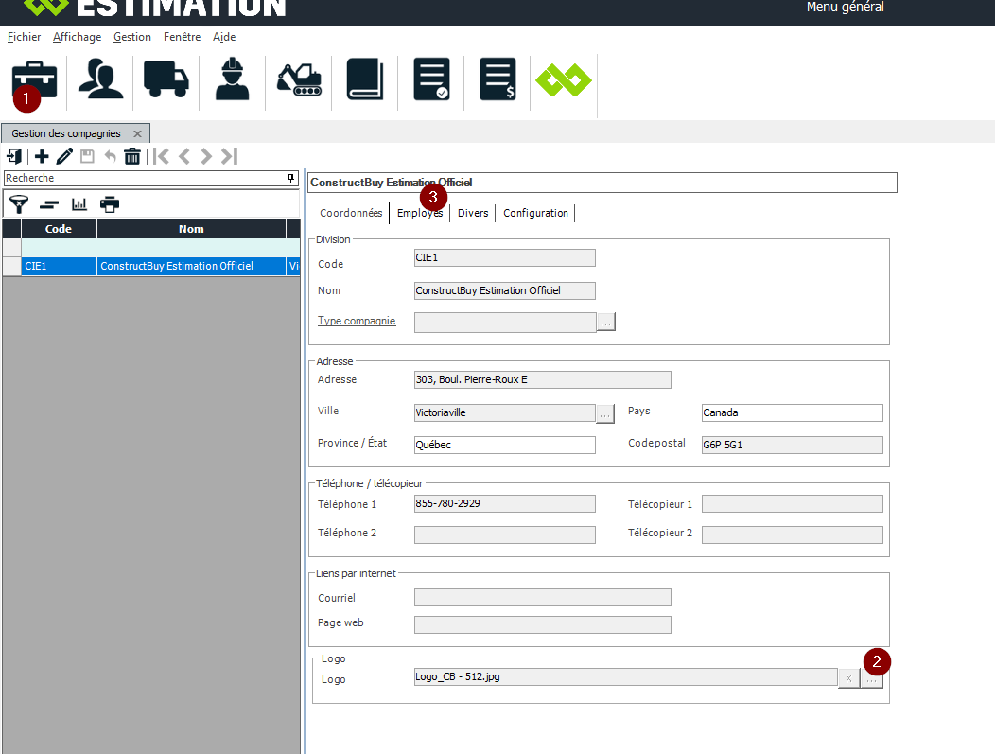
Task: Click the Division Nom field
Action: point(504,290)
